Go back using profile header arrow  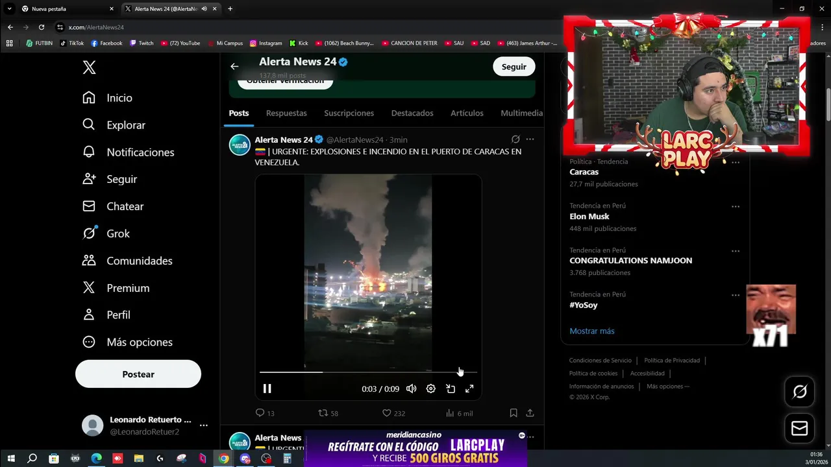click(x=234, y=66)
